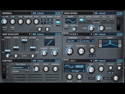Go to previous General preset arrow
The image size is (125, 94).
click(x=33, y=13)
